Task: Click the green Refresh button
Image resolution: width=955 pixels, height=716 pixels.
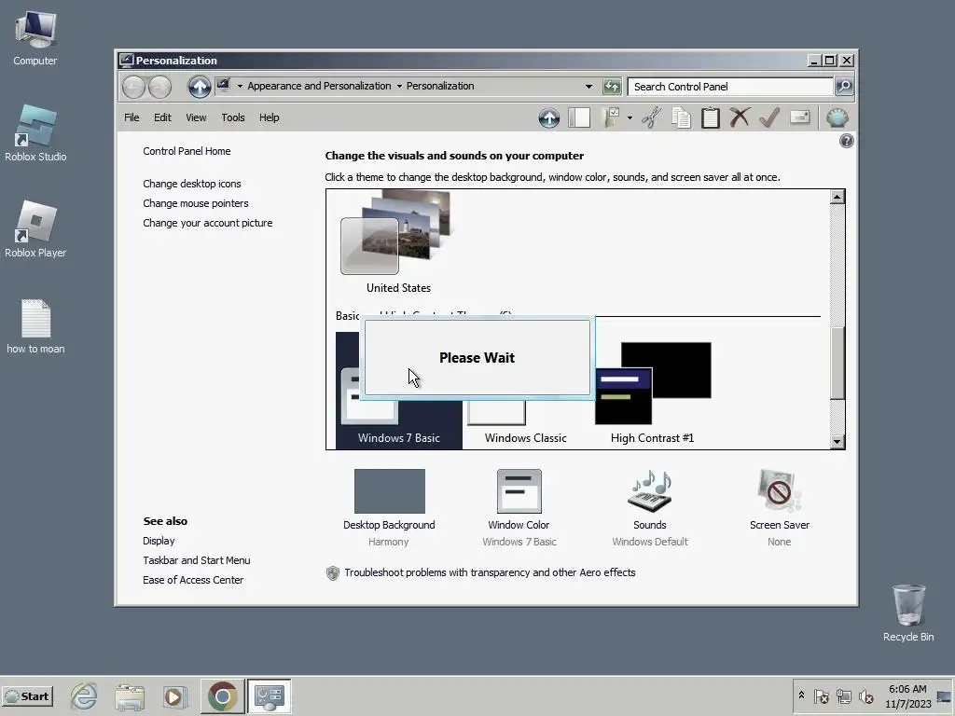Action: tap(612, 87)
